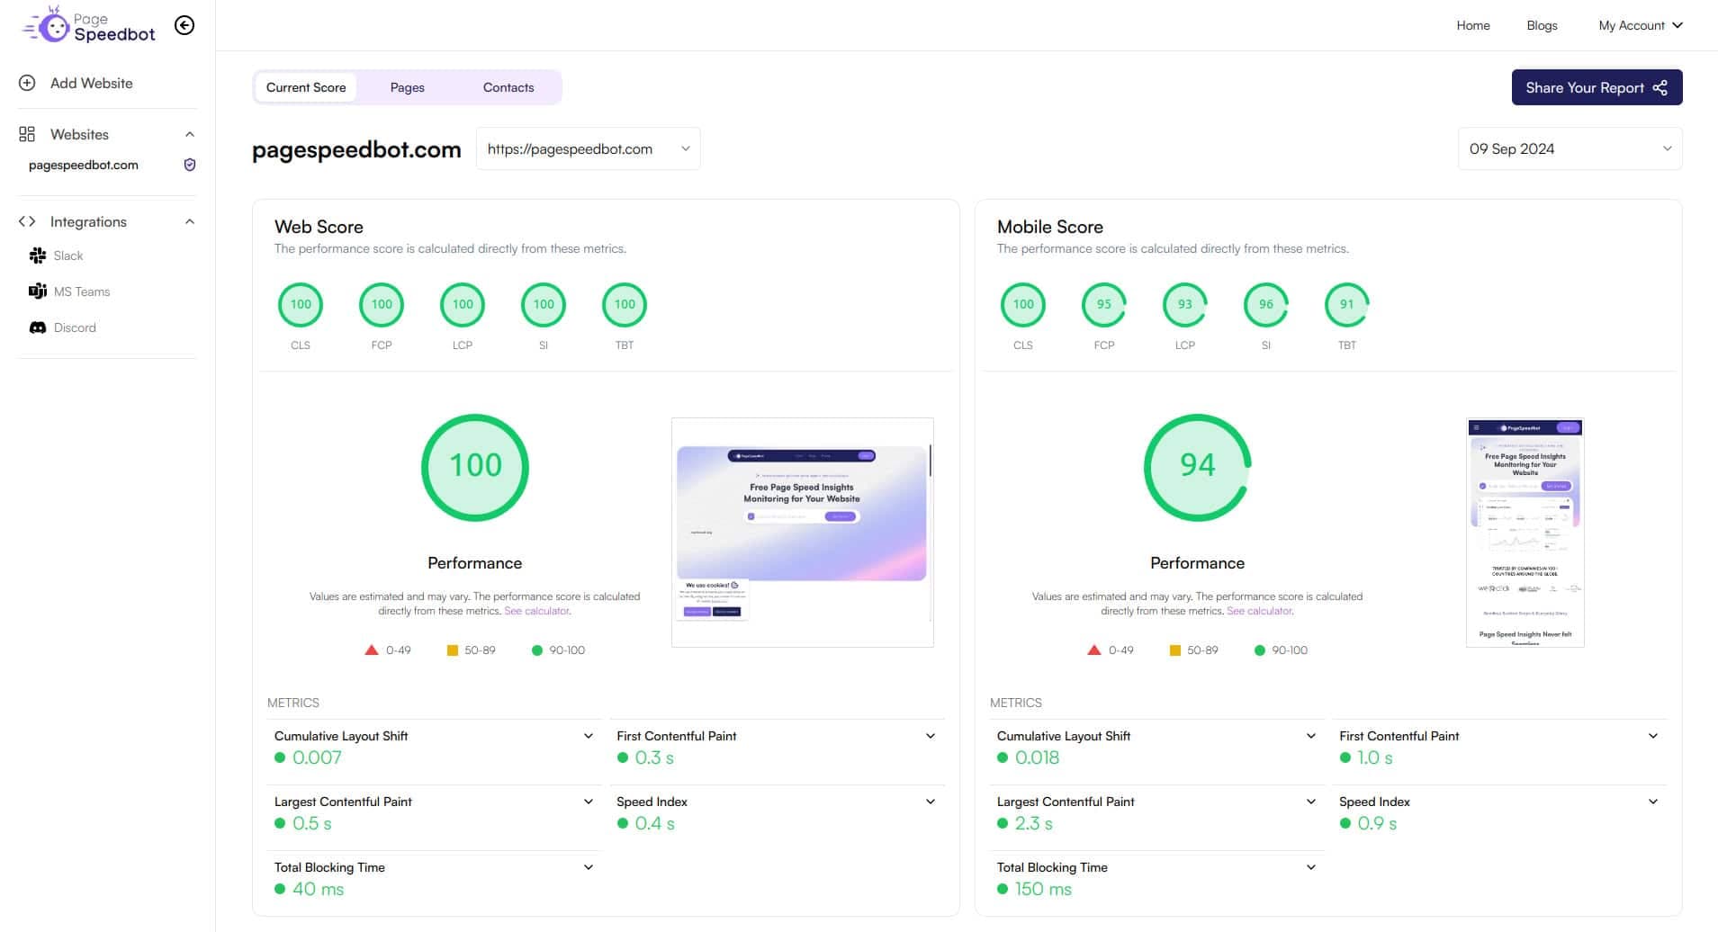
Task: Click the MS Teams icon in sidebar
Action: pos(38,291)
